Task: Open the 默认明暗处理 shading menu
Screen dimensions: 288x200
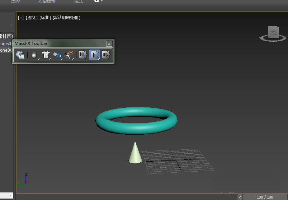Action: [66, 18]
